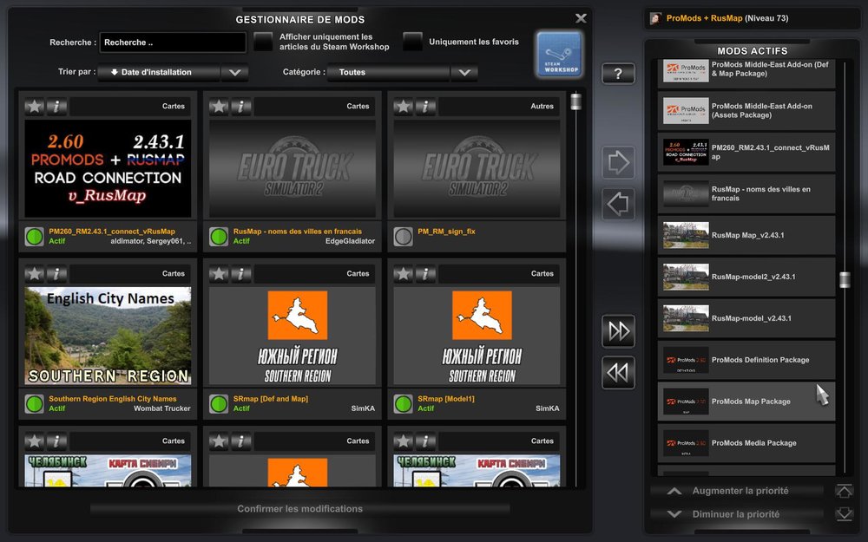Show info for SRmap [Def and Map]

(x=240, y=274)
